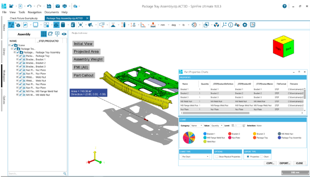310x178 pixels.
Task: Click the shaded cube render mode icon
Action: (56, 25)
